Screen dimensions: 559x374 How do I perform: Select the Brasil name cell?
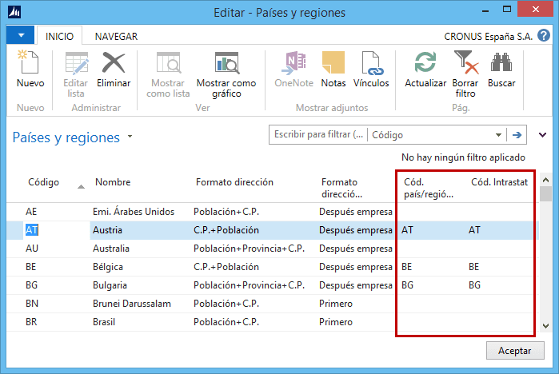click(x=104, y=321)
